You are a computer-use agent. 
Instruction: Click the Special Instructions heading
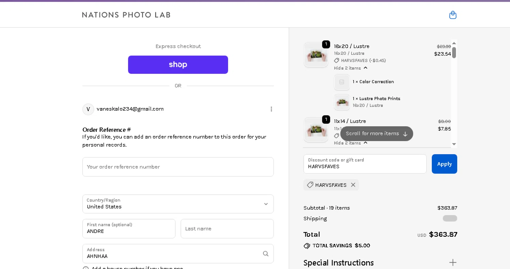339,263
